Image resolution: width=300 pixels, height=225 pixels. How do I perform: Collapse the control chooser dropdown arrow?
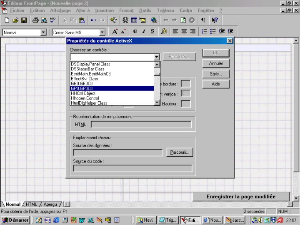point(157,57)
